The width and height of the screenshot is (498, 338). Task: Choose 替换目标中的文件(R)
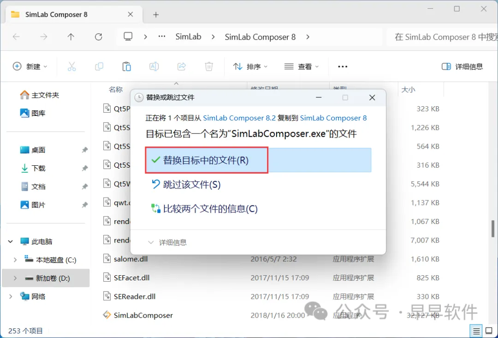pos(258,160)
